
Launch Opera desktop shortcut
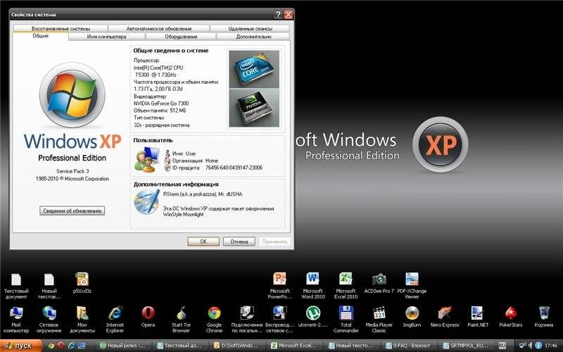pyautogui.click(x=148, y=316)
